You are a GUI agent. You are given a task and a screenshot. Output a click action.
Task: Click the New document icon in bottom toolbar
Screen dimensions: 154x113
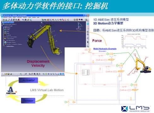click(x=4, y=74)
